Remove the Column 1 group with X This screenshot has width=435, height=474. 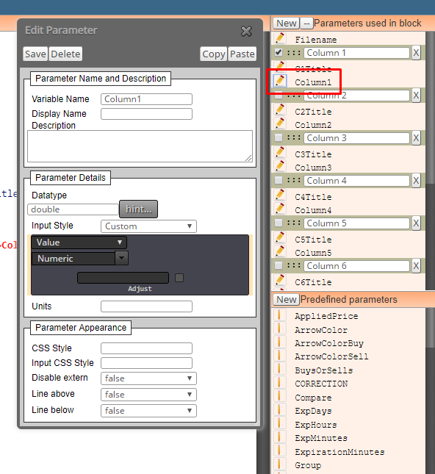click(x=416, y=53)
